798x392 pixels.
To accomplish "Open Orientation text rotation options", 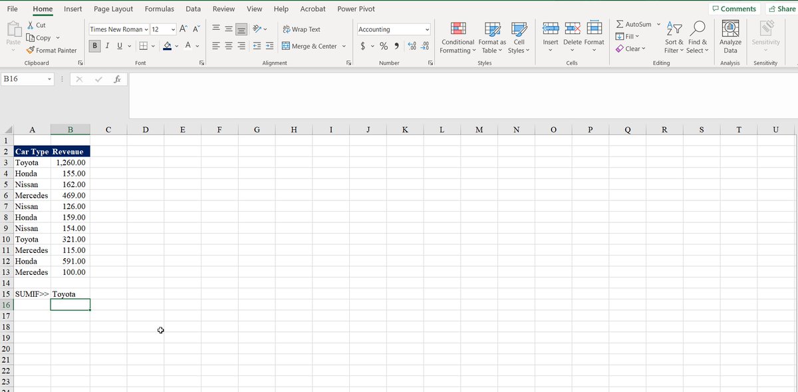I will click(260, 29).
